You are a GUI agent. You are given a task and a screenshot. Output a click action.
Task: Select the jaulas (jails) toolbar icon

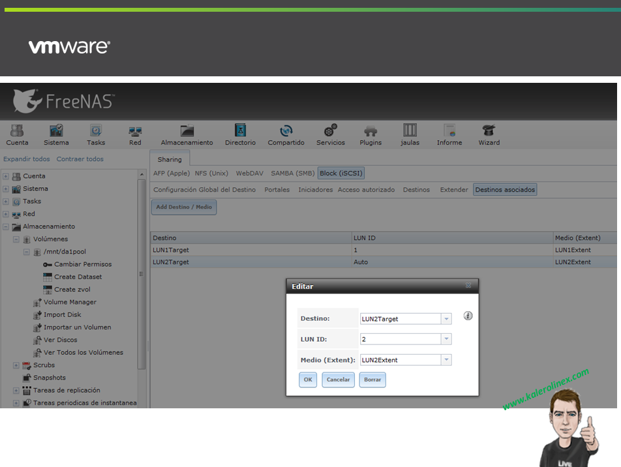[x=410, y=134]
